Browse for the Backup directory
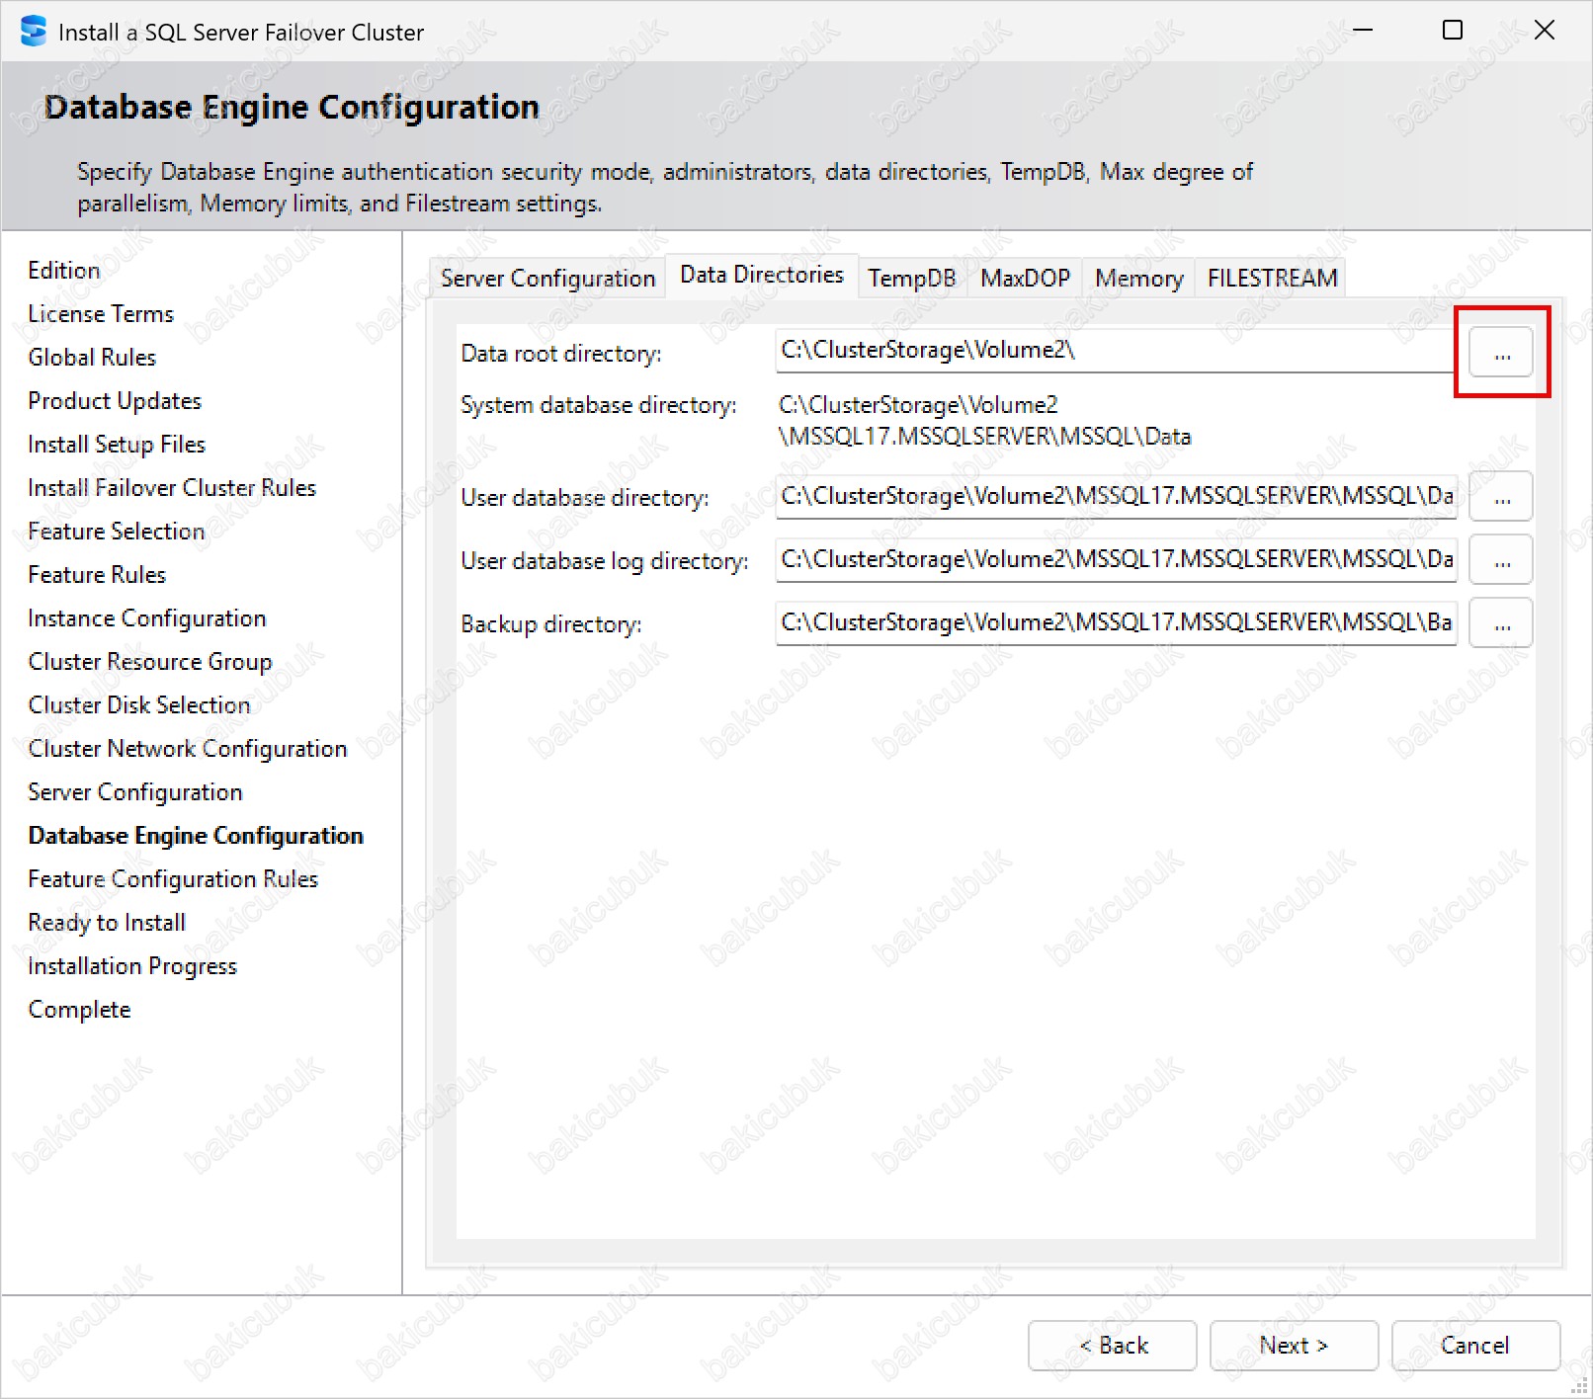The height and width of the screenshot is (1399, 1593). pos(1500,623)
